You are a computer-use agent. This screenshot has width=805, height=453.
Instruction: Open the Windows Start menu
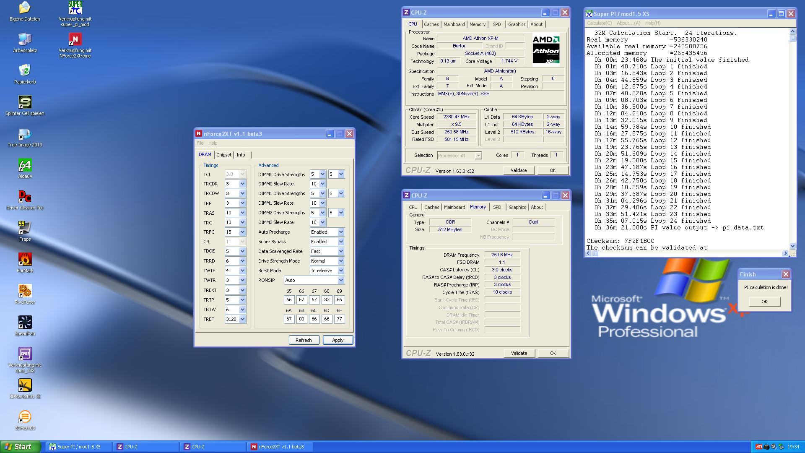pos(20,447)
